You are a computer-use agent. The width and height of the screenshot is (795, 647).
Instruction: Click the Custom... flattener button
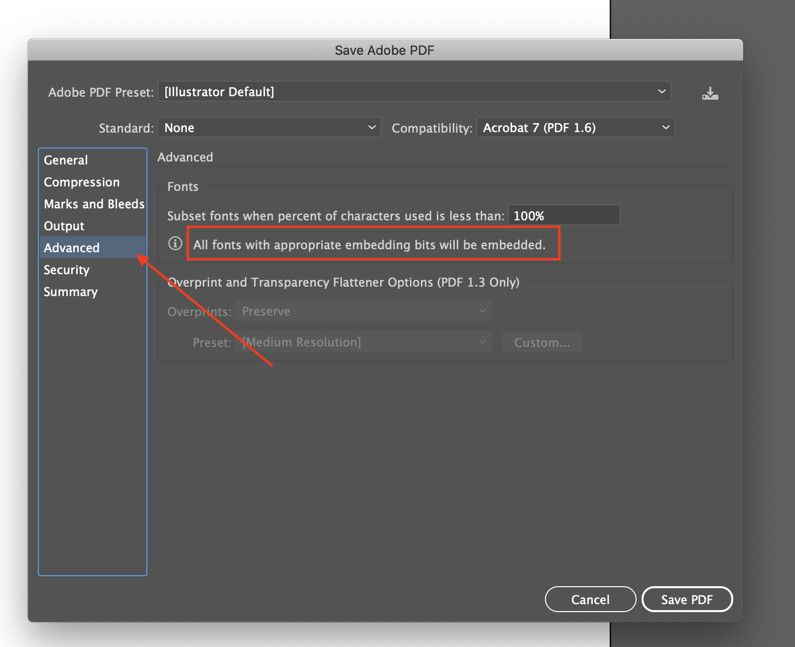542,342
